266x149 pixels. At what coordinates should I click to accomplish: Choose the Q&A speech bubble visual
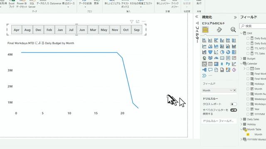(210, 70)
